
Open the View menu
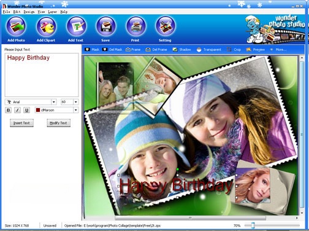[41, 12]
